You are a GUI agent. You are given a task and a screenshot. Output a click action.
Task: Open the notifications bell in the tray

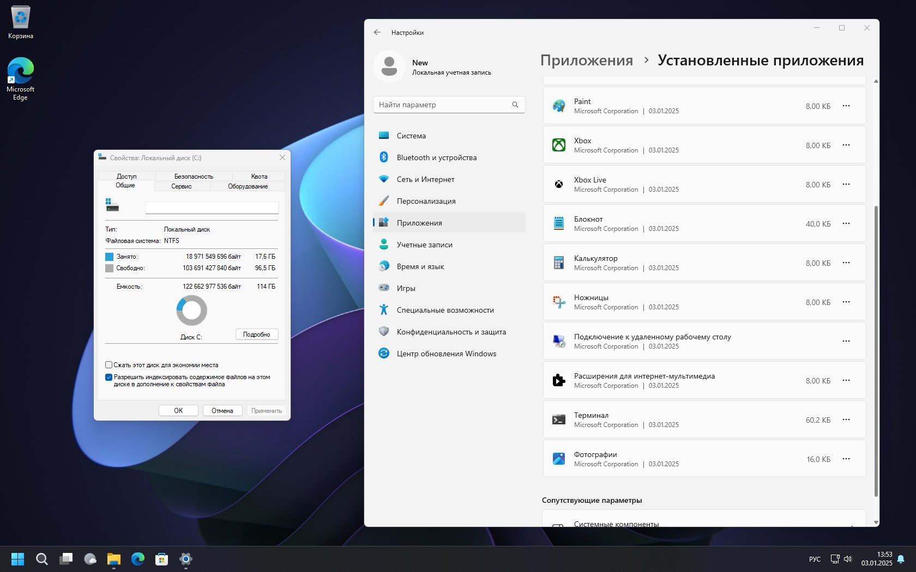[x=901, y=559]
